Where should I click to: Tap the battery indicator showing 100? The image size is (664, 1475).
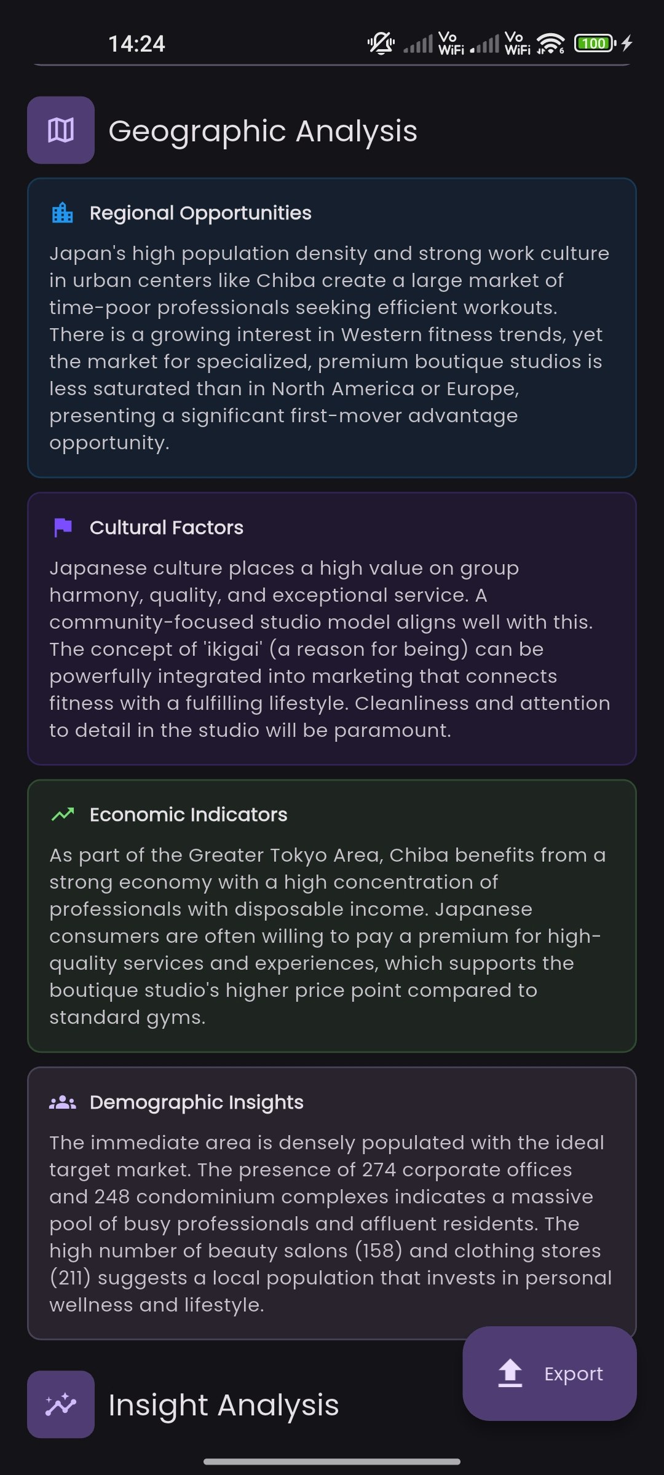[x=595, y=43]
